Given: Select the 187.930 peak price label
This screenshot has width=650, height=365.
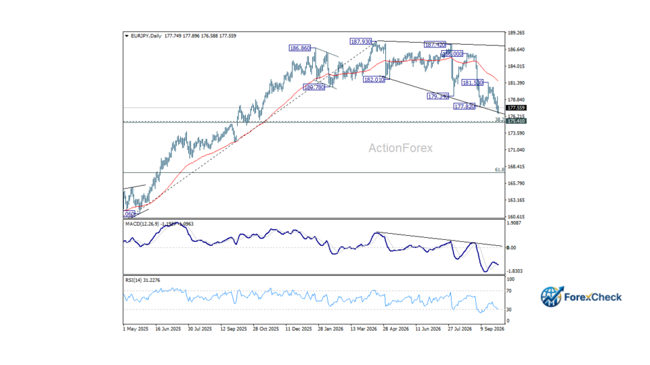Looking at the screenshot, I should [361, 41].
